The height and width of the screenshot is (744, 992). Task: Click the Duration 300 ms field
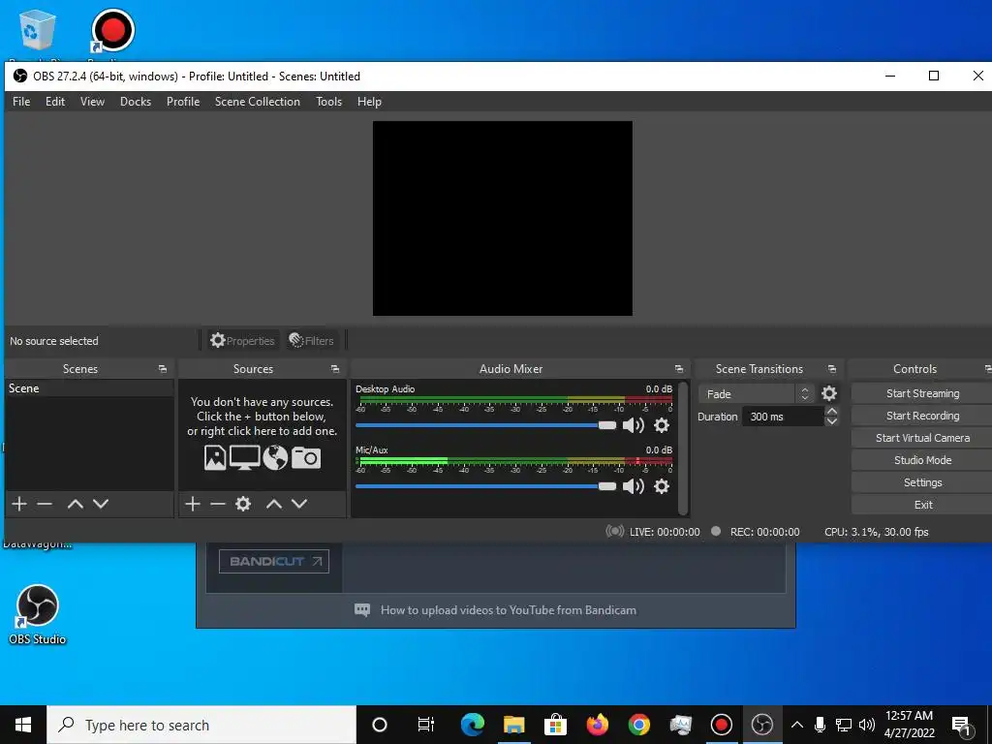click(783, 417)
